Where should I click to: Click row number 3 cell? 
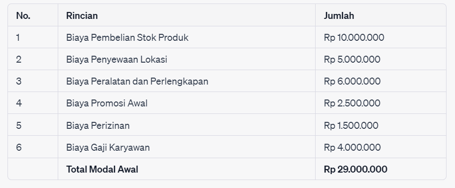[33, 81]
